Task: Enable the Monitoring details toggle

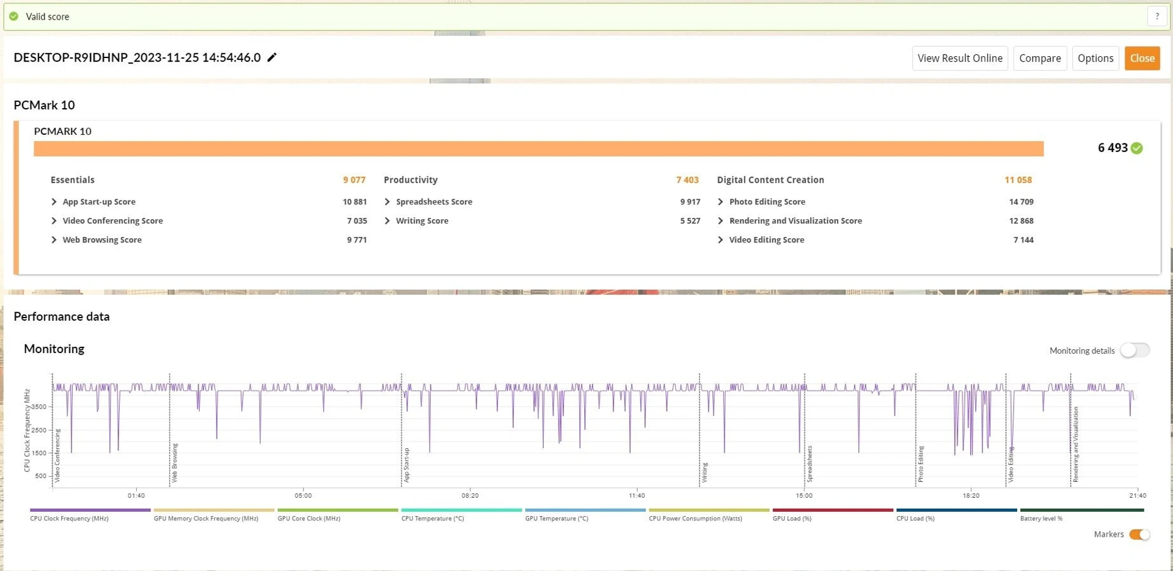Action: tap(1135, 350)
